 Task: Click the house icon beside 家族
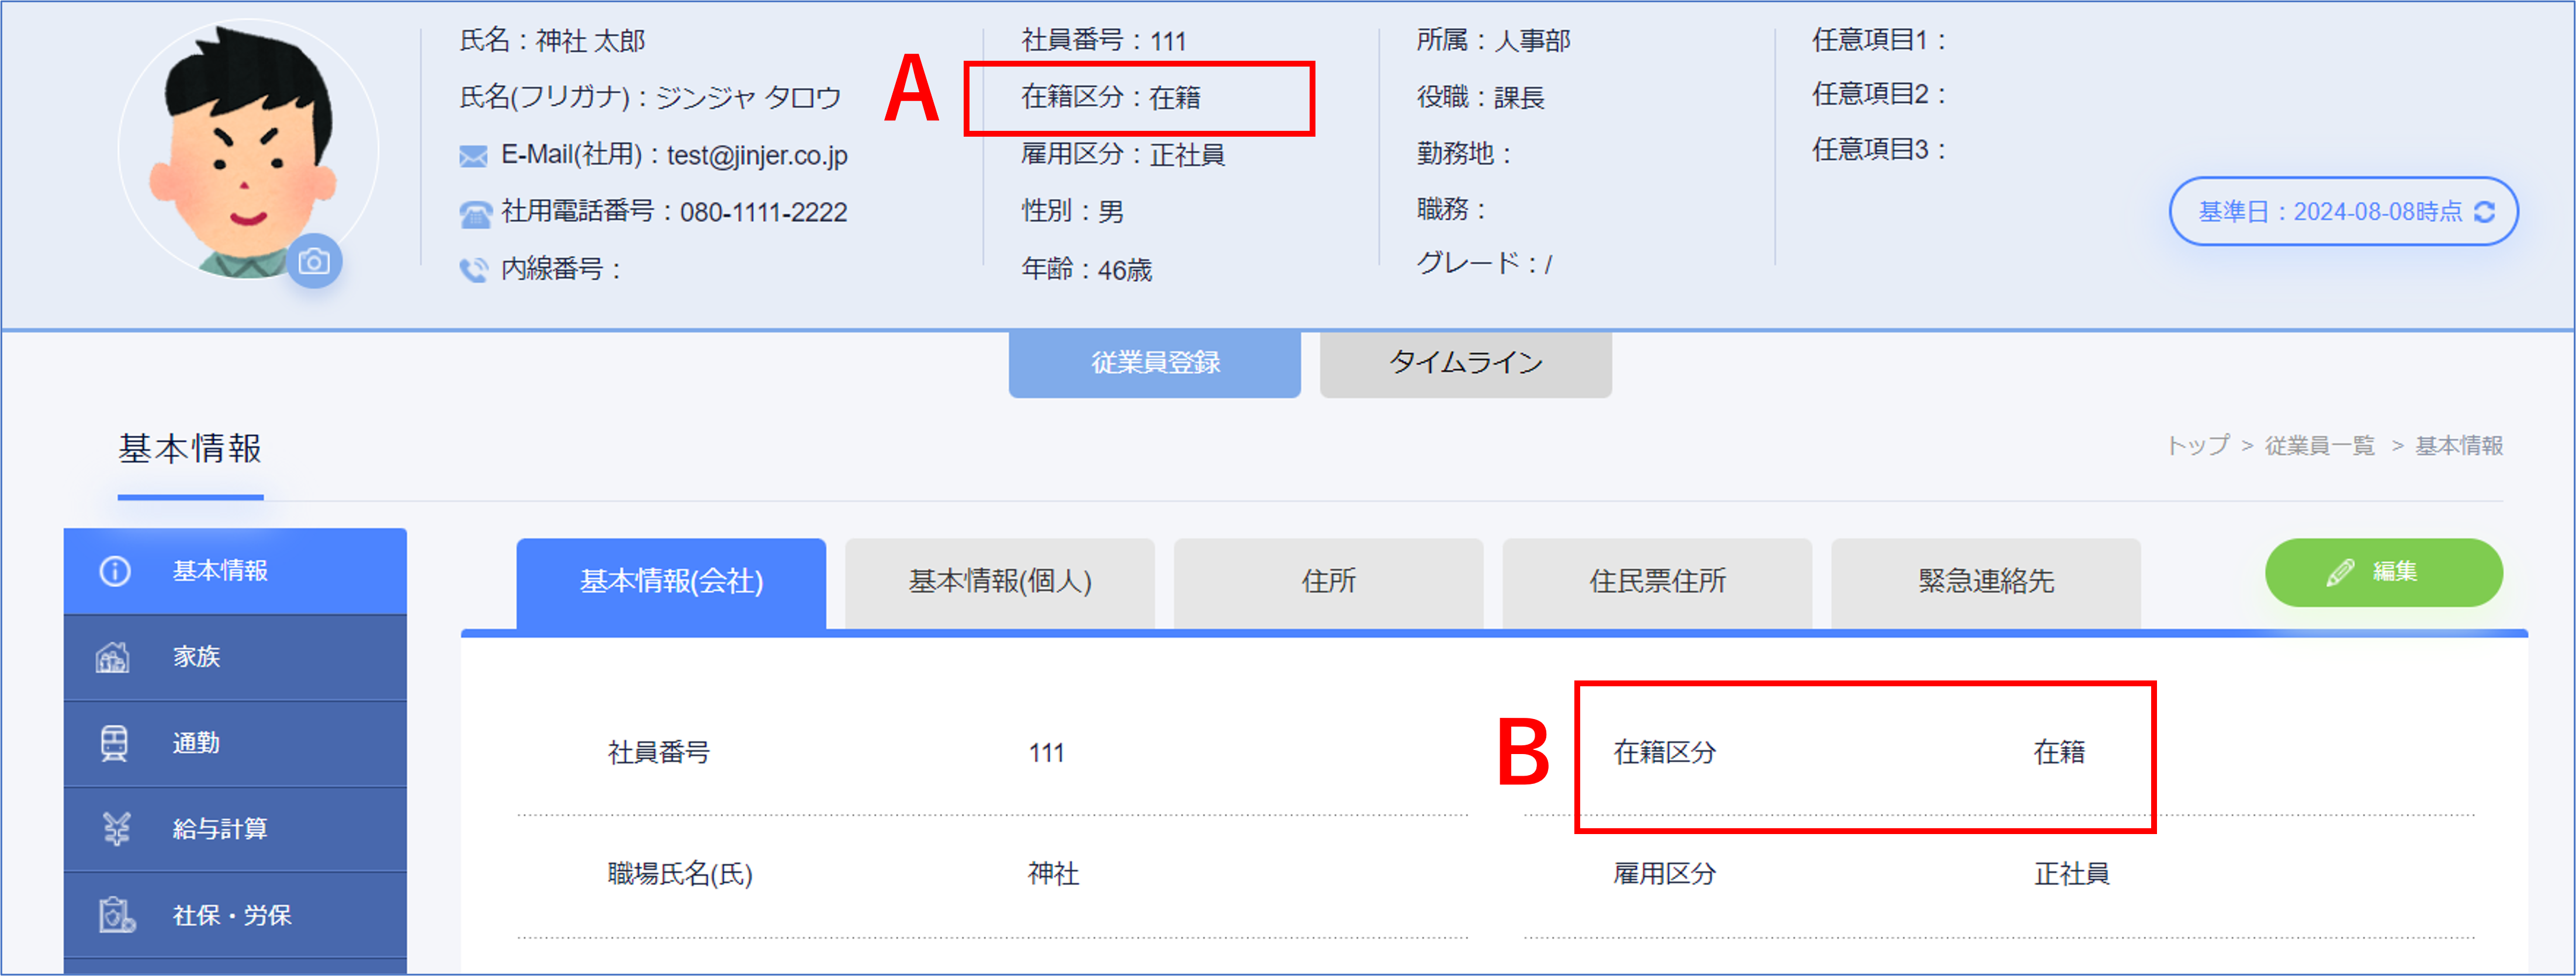[x=113, y=657]
